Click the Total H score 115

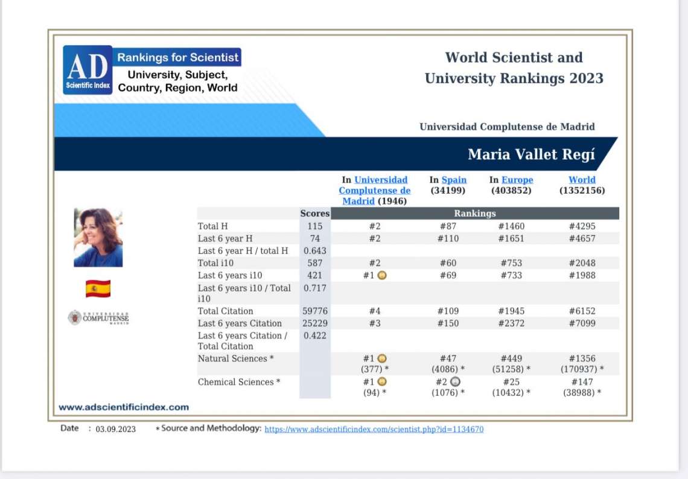[x=315, y=226]
